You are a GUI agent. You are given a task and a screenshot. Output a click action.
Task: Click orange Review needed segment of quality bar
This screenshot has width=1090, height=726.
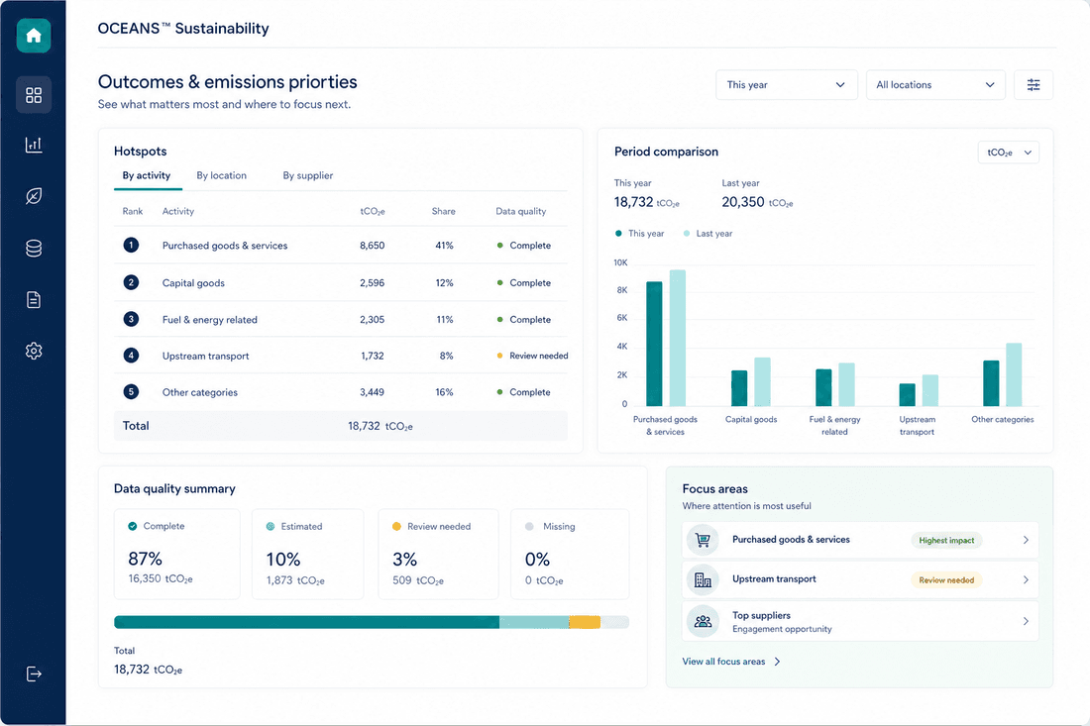pyautogui.click(x=585, y=622)
